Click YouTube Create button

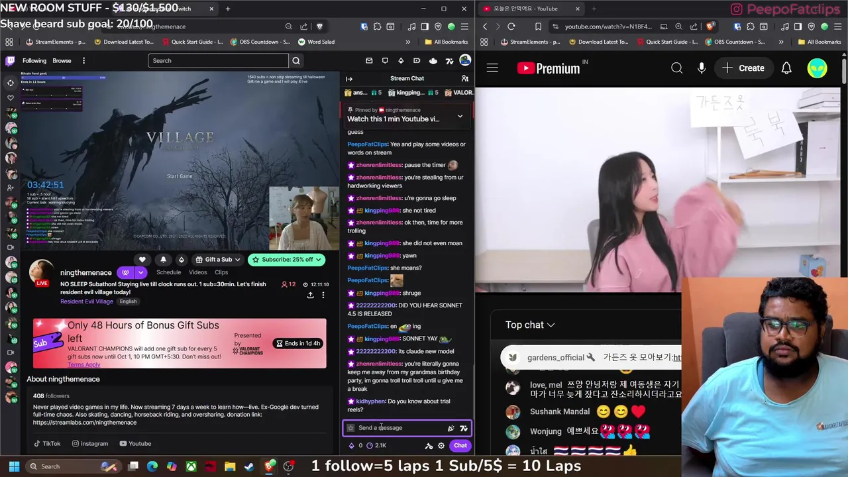tap(743, 68)
